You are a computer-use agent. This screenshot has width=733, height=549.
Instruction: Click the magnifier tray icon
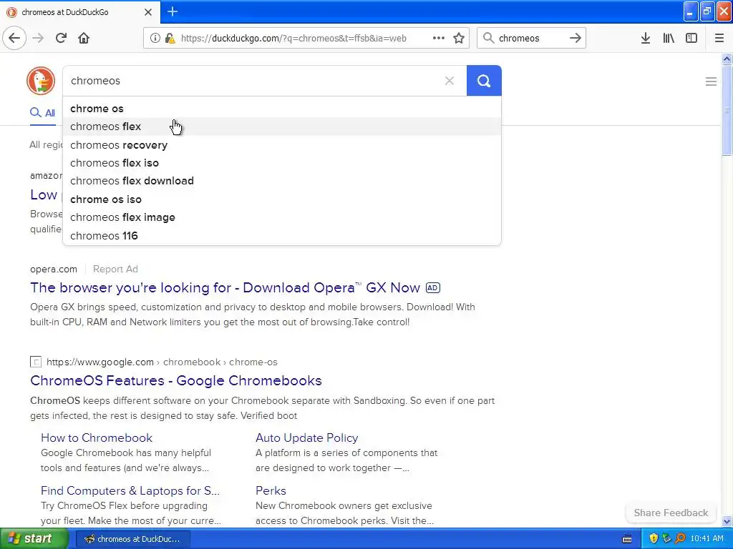coord(680,539)
